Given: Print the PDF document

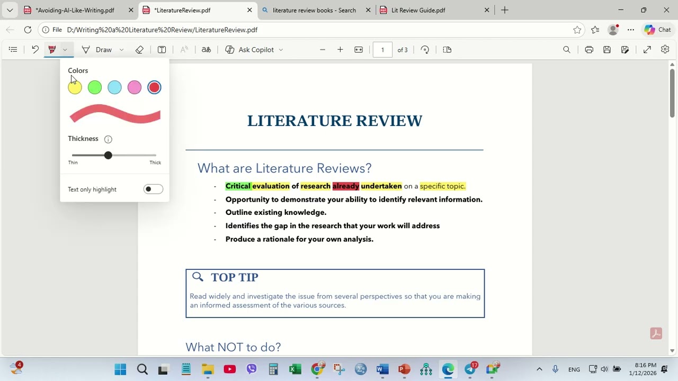Looking at the screenshot, I should click(589, 50).
